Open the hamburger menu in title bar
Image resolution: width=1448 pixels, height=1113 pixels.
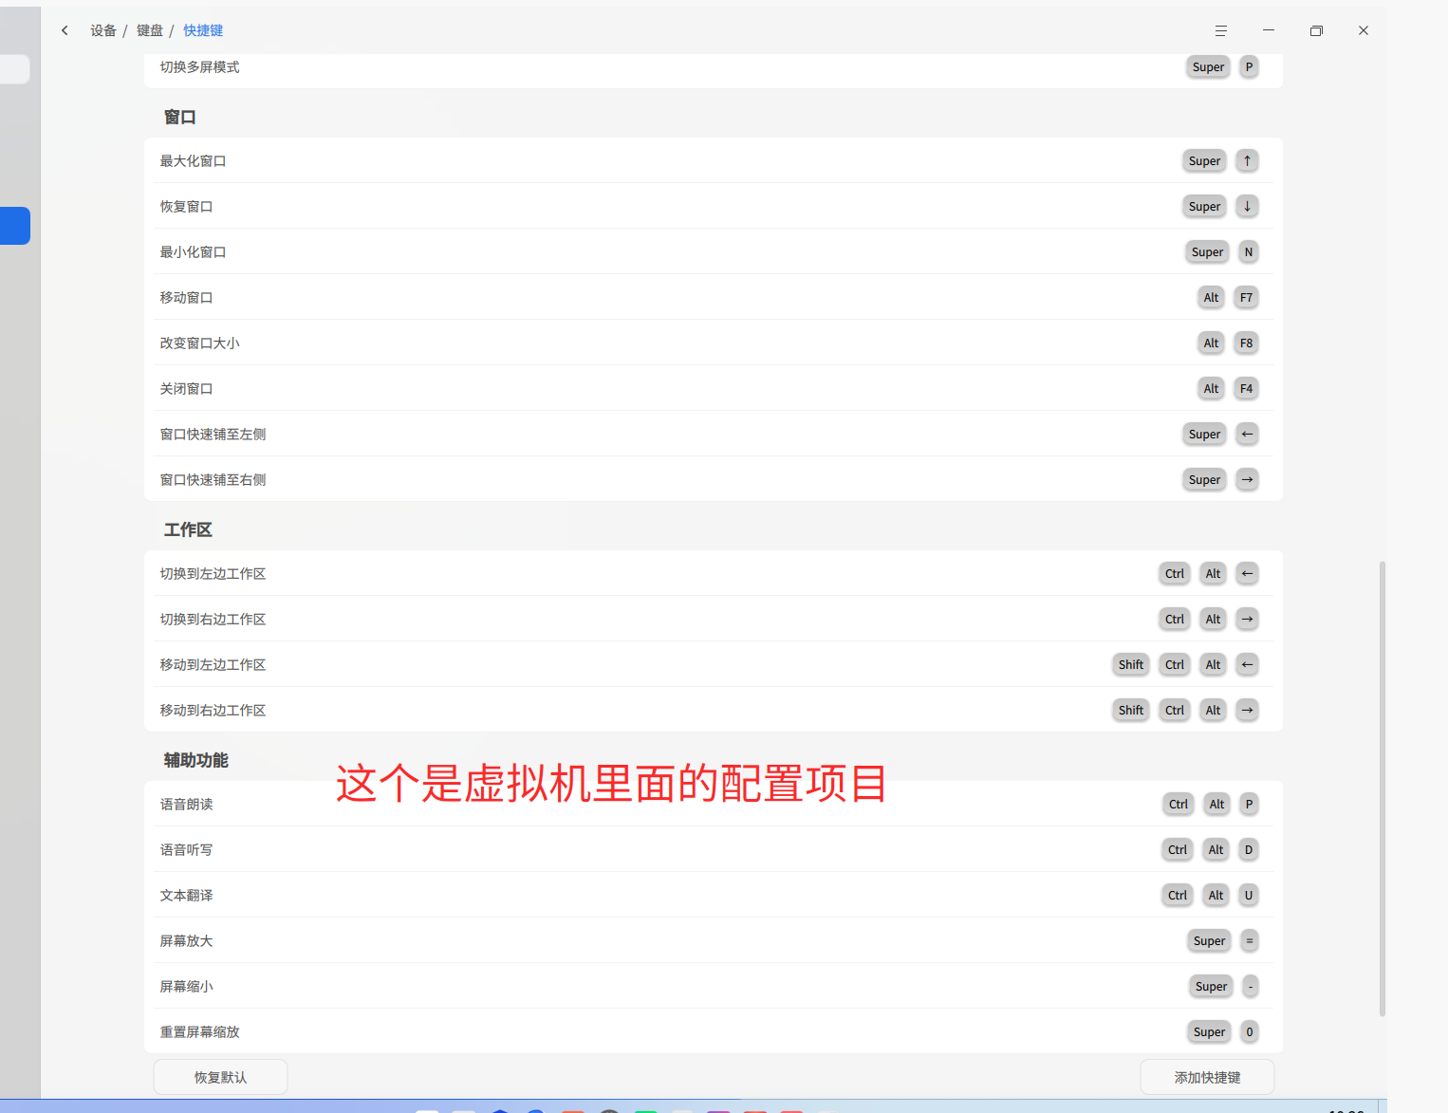[x=1221, y=30]
